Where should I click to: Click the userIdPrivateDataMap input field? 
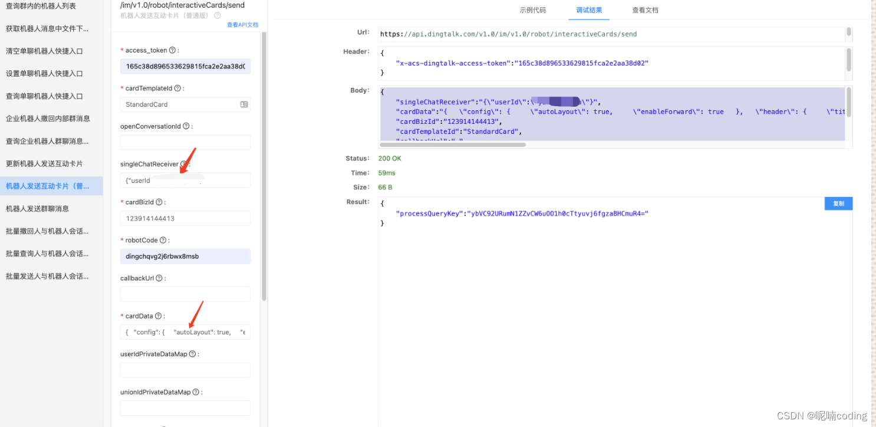click(186, 370)
